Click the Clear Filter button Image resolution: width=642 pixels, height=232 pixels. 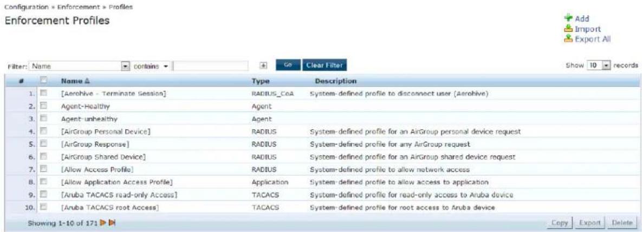click(325, 65)
